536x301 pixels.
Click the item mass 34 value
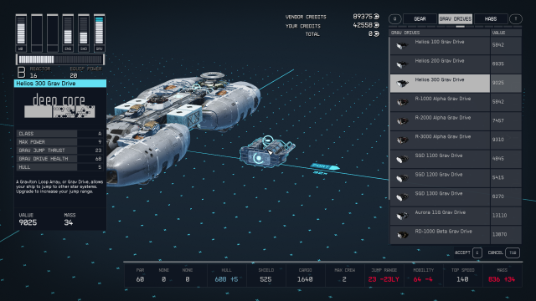point(69,222)
